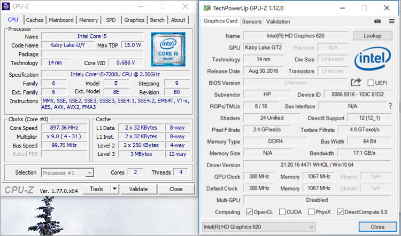Switch to the Sensors tab
The height and width of the screenshot is (236, 401).
pos(252,21)
